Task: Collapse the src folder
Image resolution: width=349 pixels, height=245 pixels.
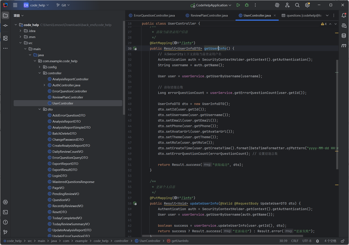Action: coord(20,43)
